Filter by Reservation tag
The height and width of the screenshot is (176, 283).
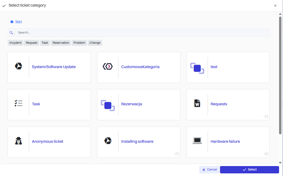61,43
